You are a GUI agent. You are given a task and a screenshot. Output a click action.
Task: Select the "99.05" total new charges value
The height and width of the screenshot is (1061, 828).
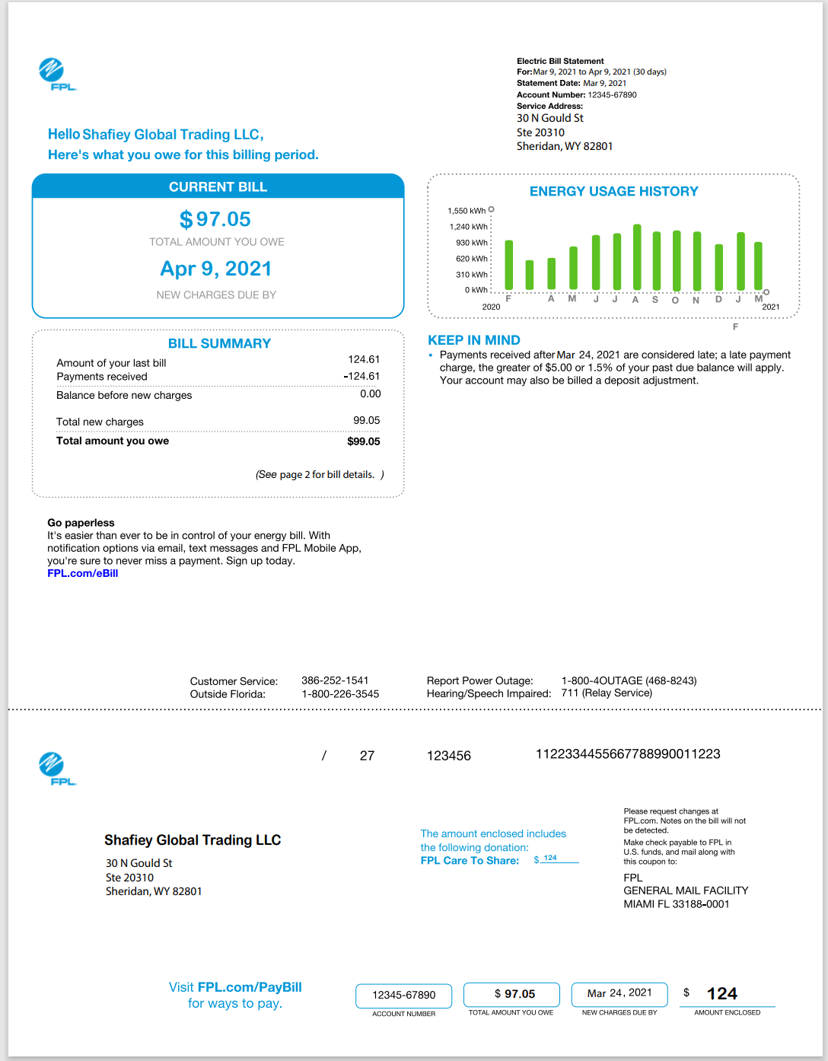367,420
